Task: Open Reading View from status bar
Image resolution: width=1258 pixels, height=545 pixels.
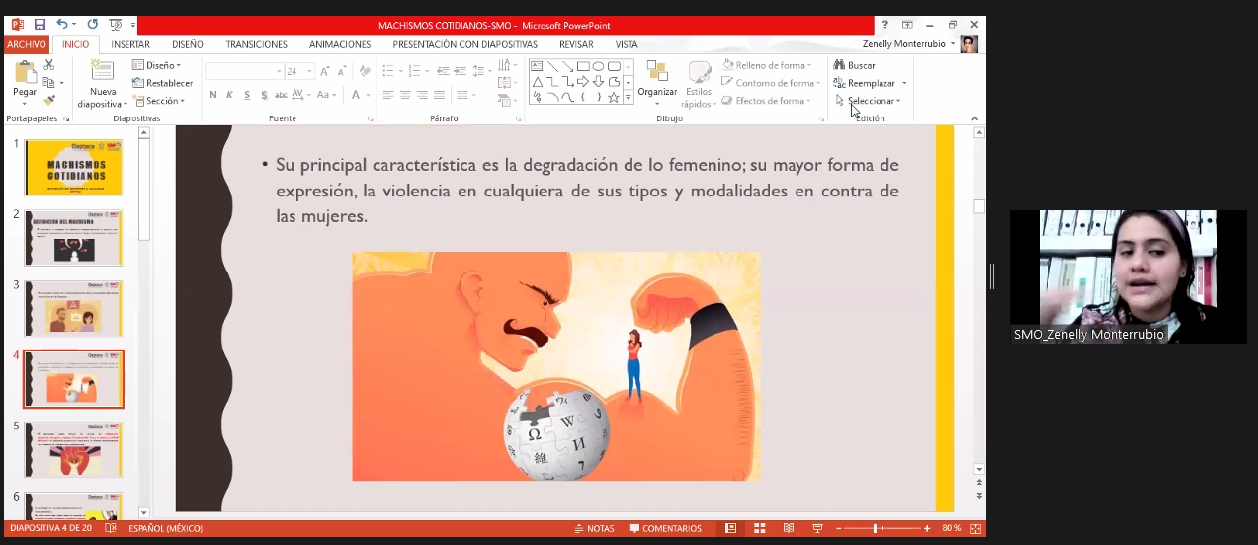Action: pyautogui.click(x=788, y=528)
